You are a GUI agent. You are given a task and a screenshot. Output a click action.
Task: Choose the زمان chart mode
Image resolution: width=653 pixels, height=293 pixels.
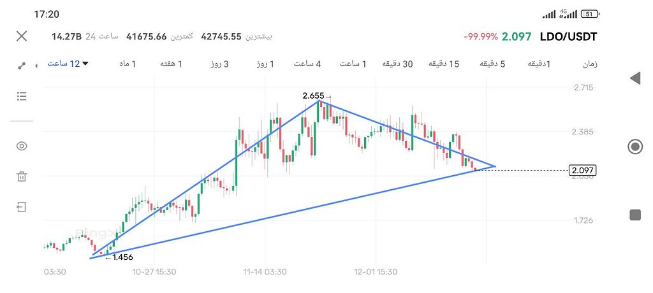pos(590,64)
